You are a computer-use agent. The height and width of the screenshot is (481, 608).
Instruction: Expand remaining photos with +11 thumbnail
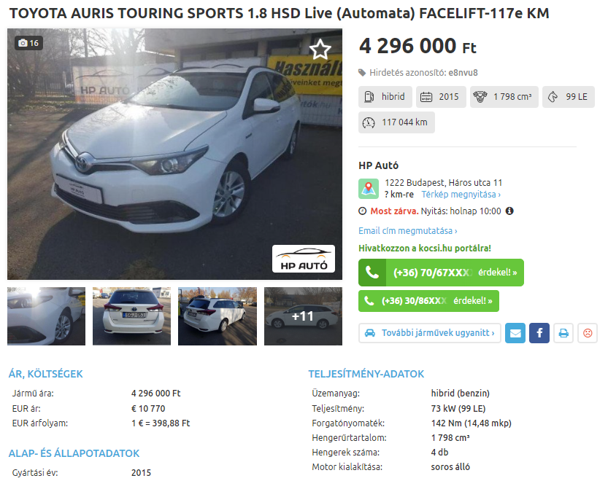click(303, 316)
